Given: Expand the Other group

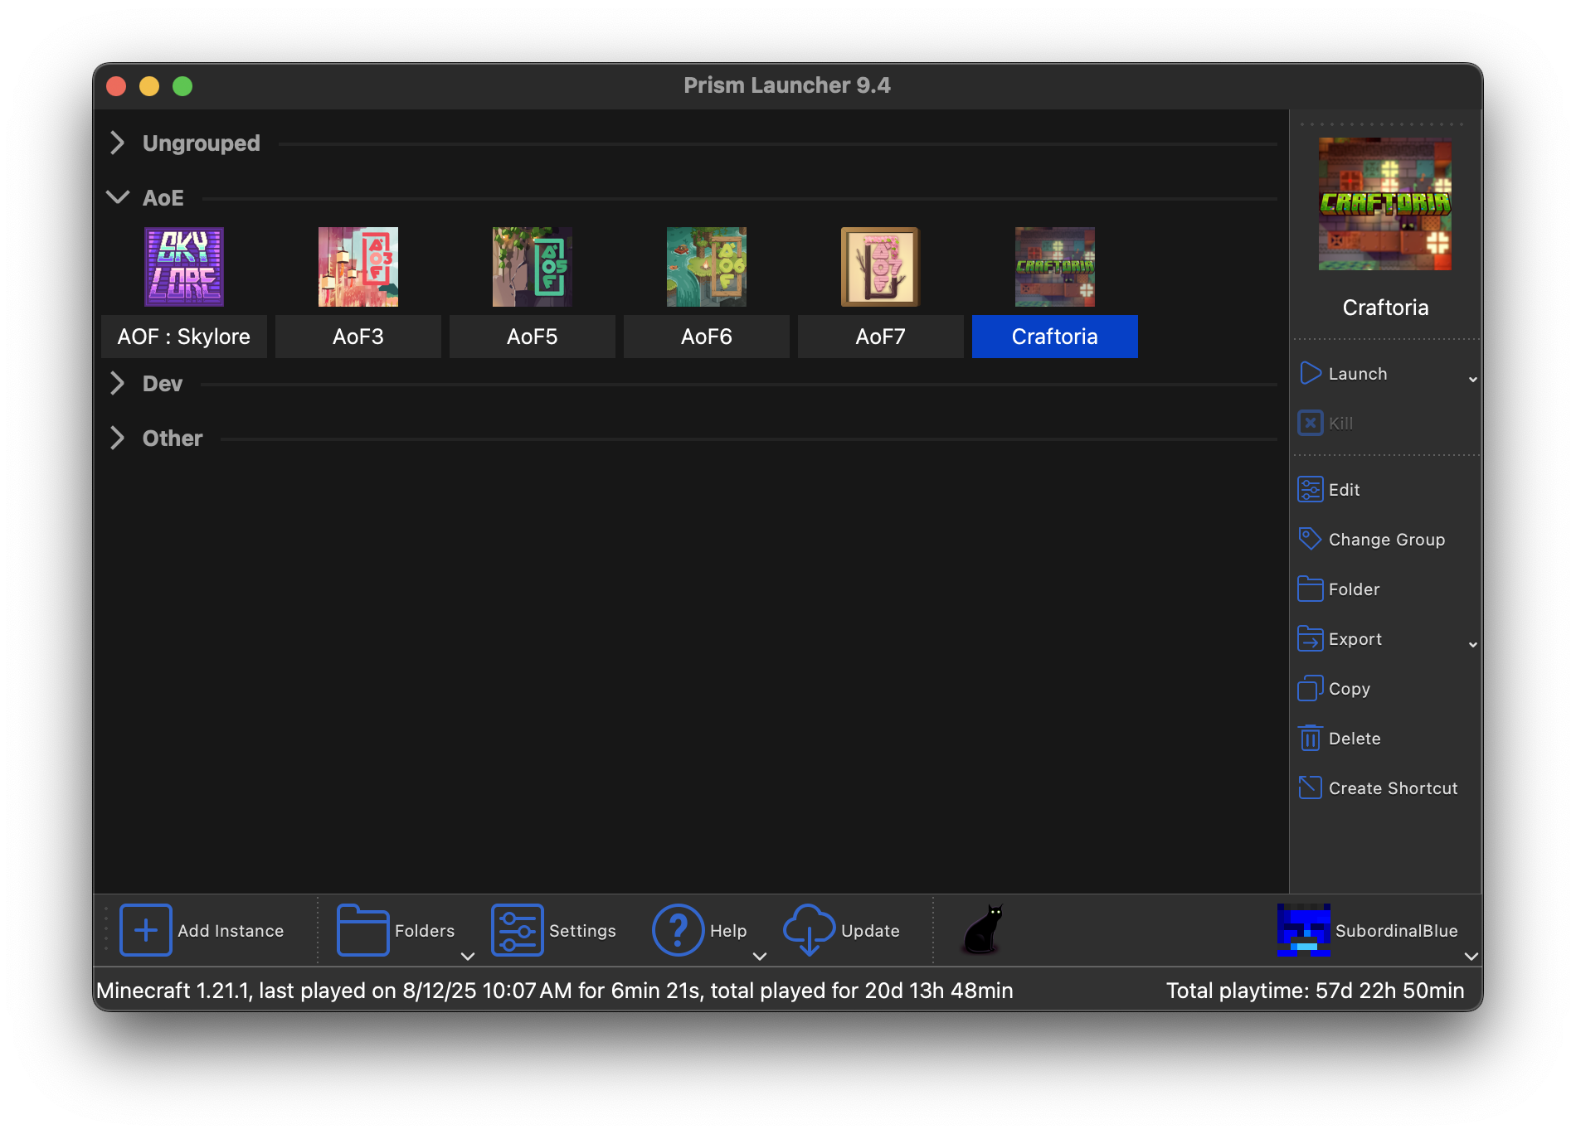Looking at the screenshot, I should click(x=117, y=438).
